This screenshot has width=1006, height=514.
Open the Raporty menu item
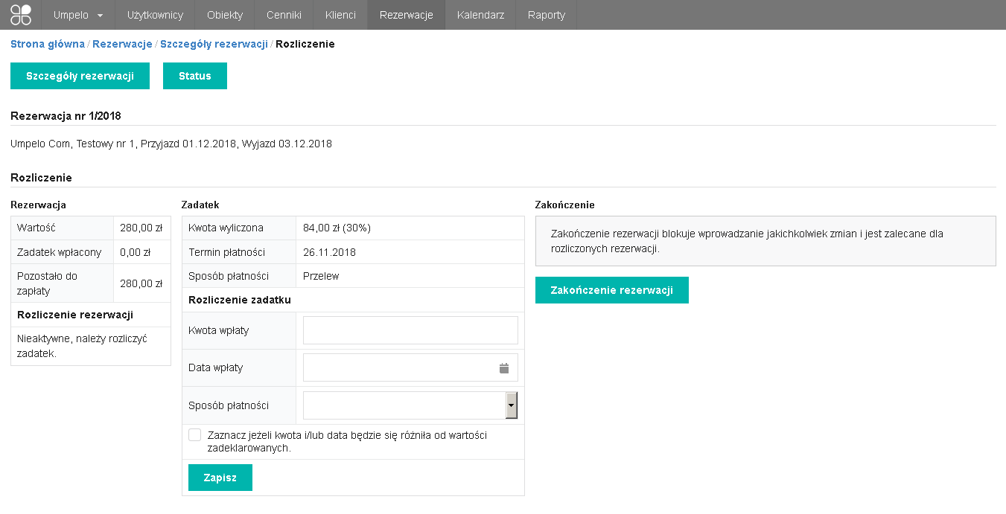click(546, 15)
